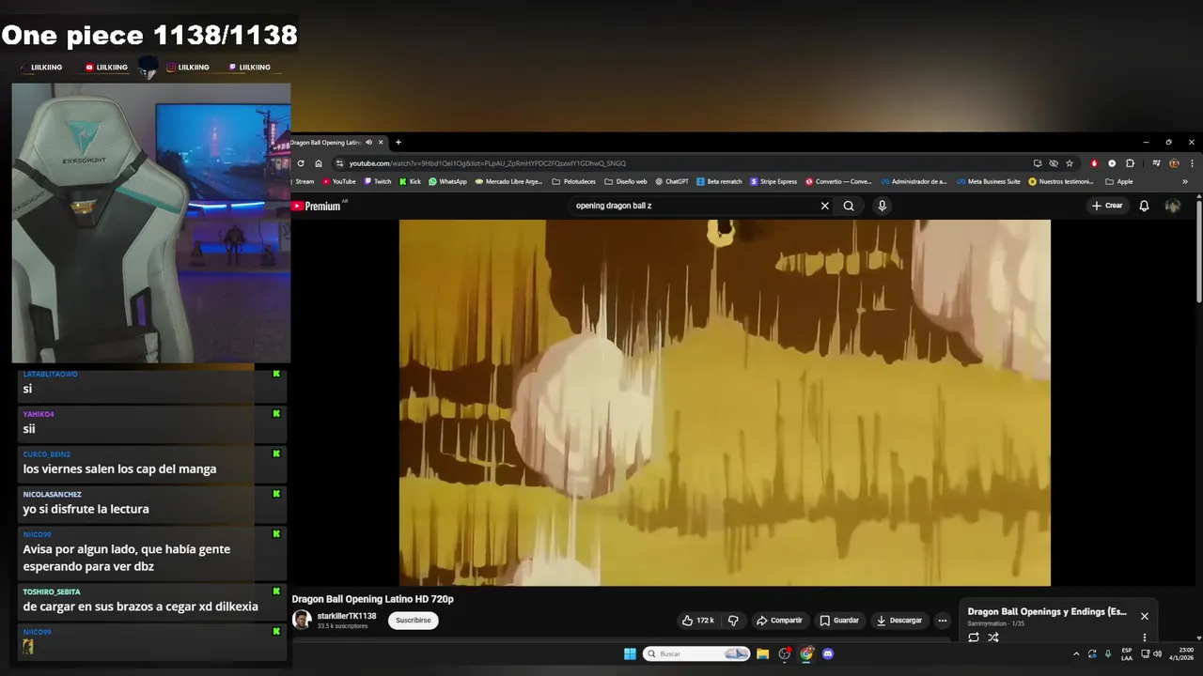
Task: Open the Windows Start menu
Action: point(630,653)
